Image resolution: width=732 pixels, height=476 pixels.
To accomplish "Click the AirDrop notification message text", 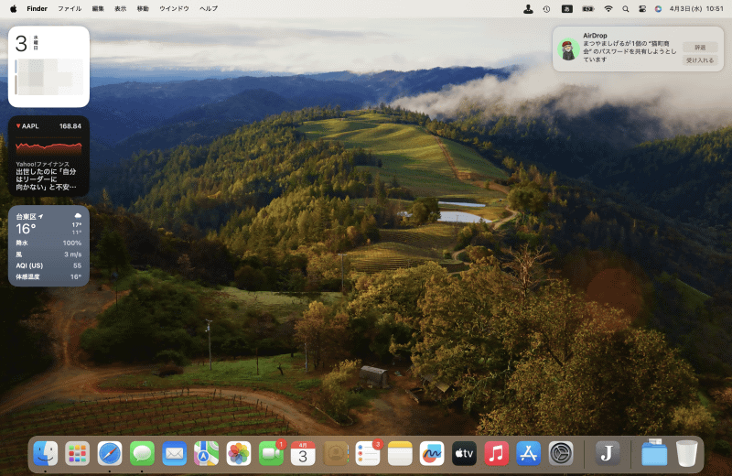I will [630, 51].
